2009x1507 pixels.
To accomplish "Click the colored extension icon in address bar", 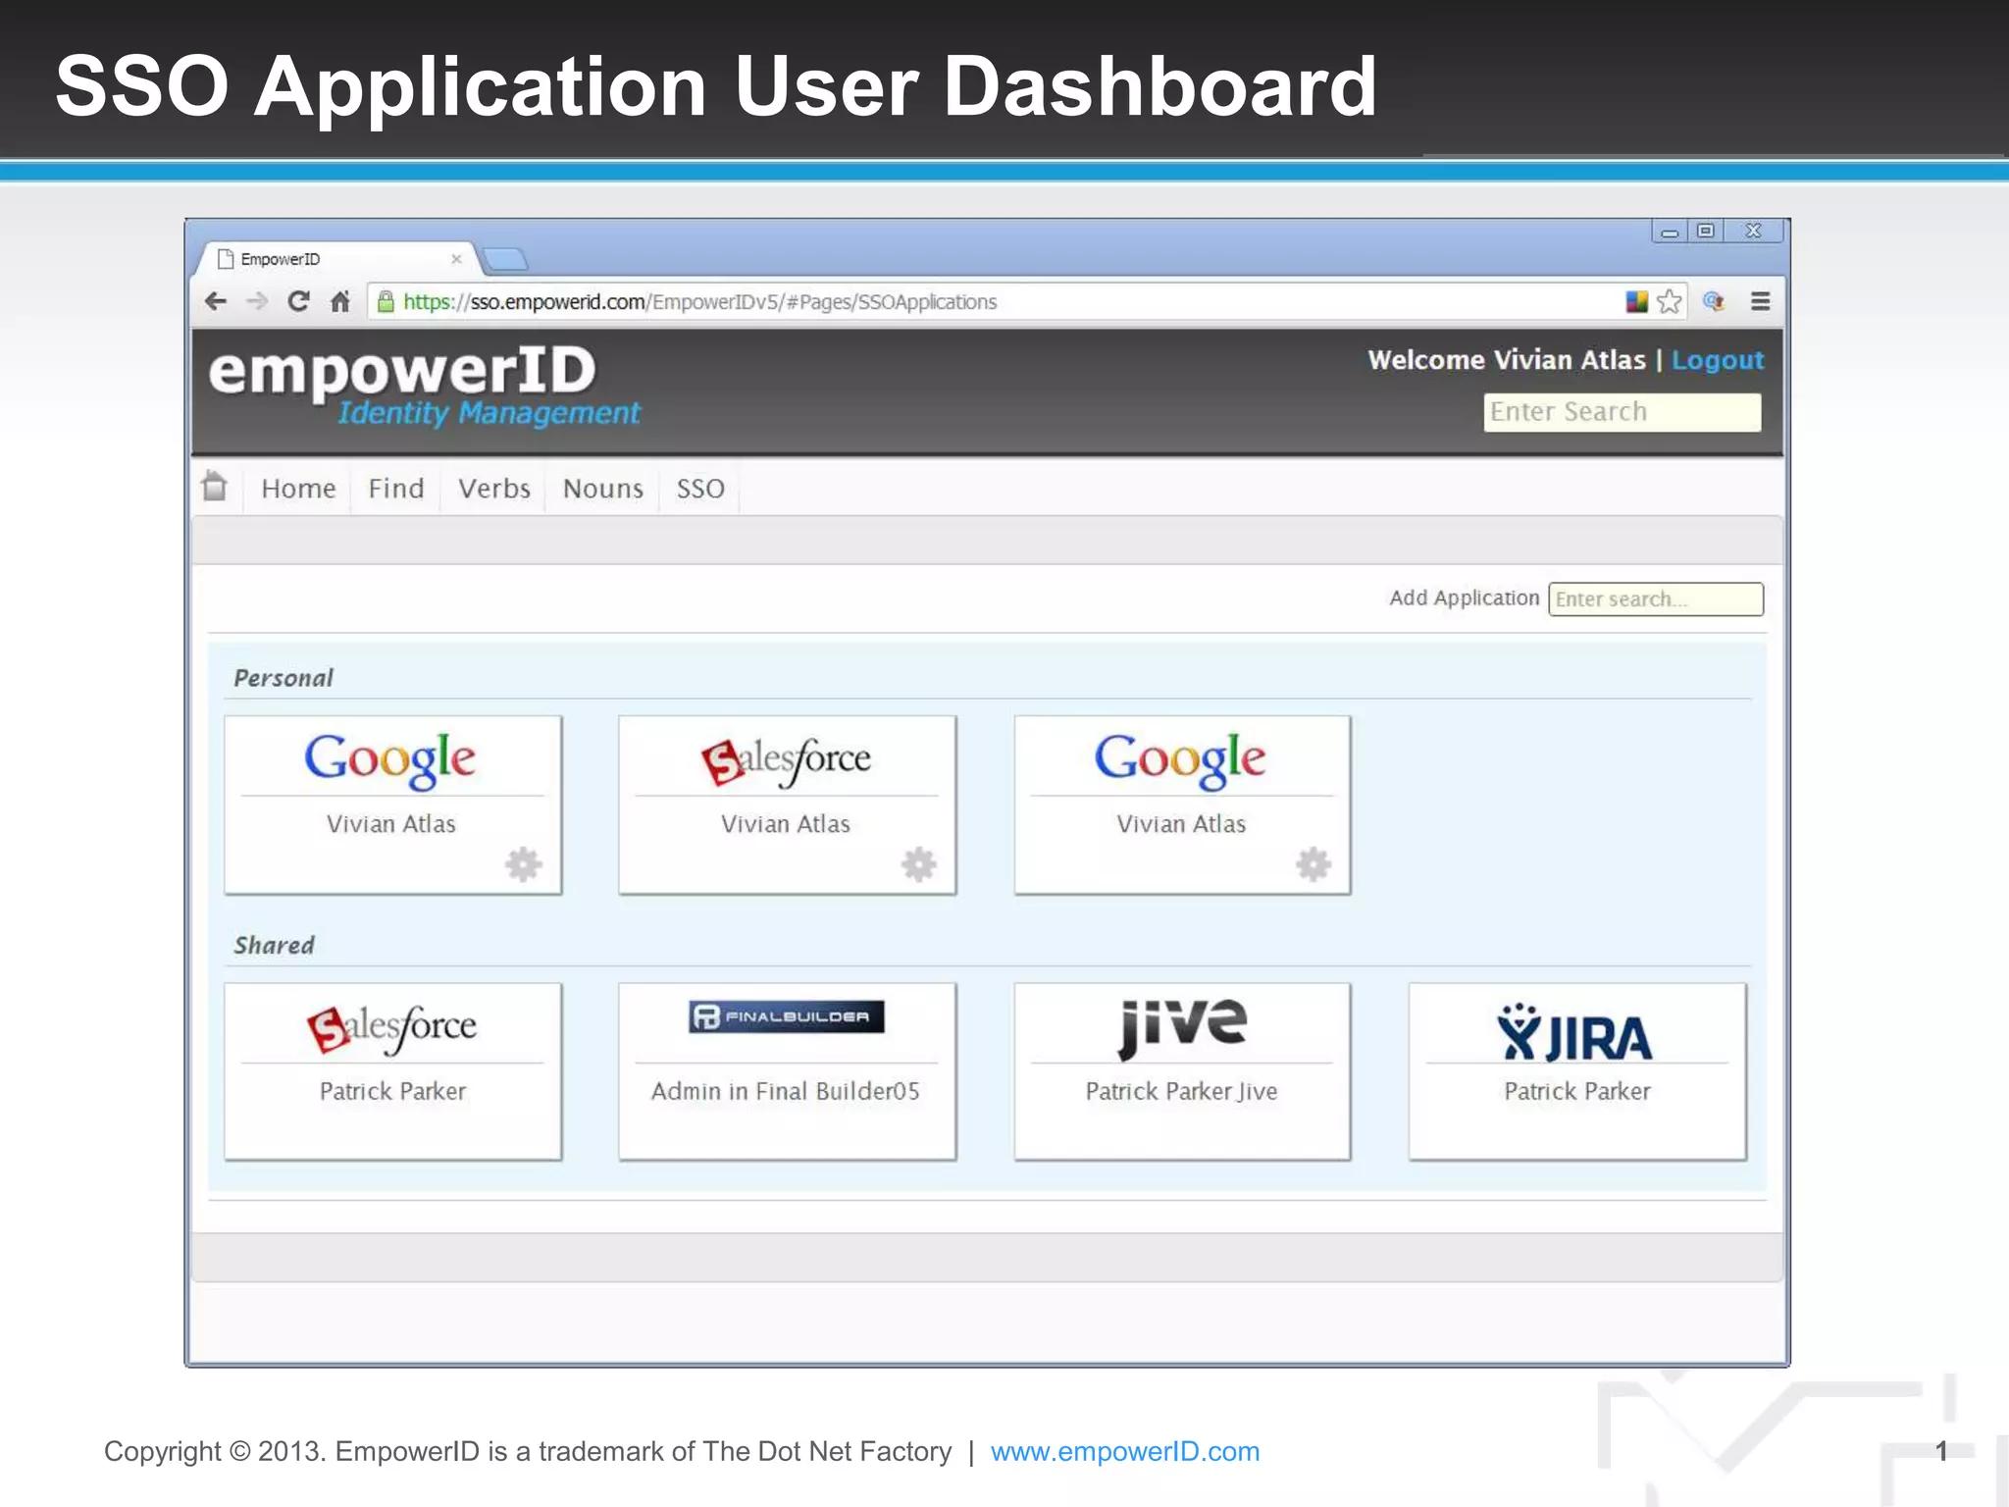I will pos(1636,301).
